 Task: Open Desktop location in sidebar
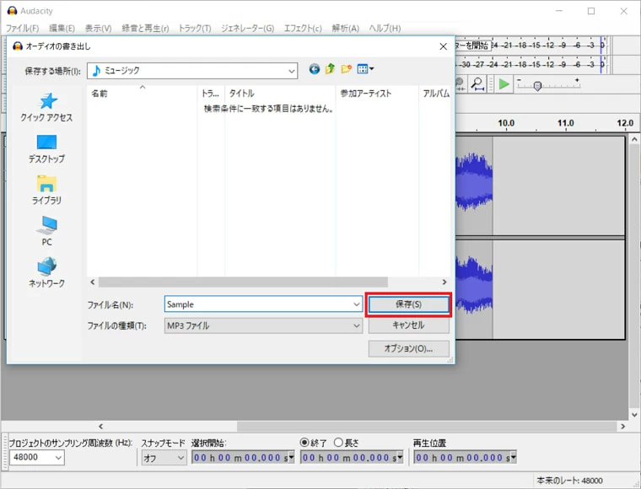[x=46, y=143]
